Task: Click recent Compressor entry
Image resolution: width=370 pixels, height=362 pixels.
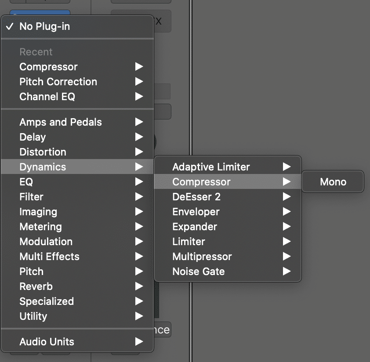Action: pos(77,67)
